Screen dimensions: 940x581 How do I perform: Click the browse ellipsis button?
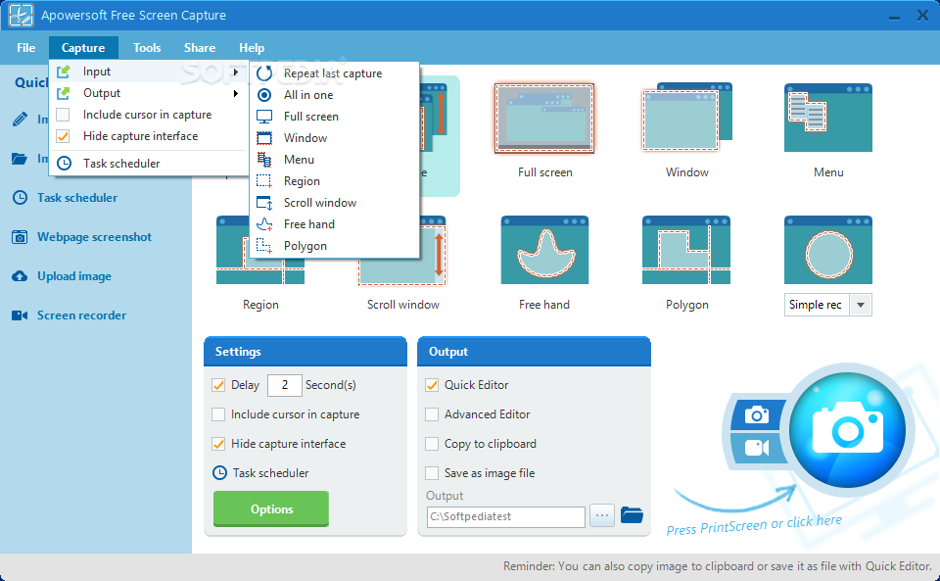(602, 515)
